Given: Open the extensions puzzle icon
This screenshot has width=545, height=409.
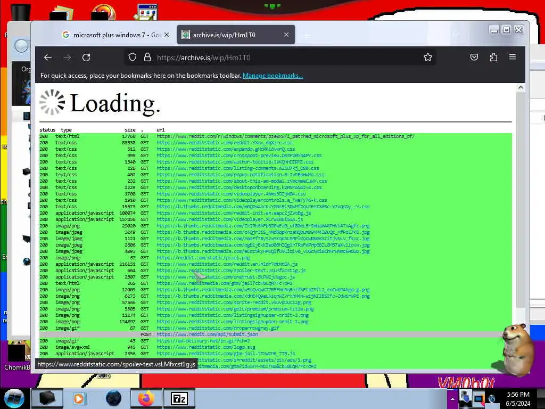Looking at the screenshot, I should (x=493, y=57).
